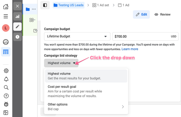Close the editing panel with X
181x117 pixels.
(17, 6)
